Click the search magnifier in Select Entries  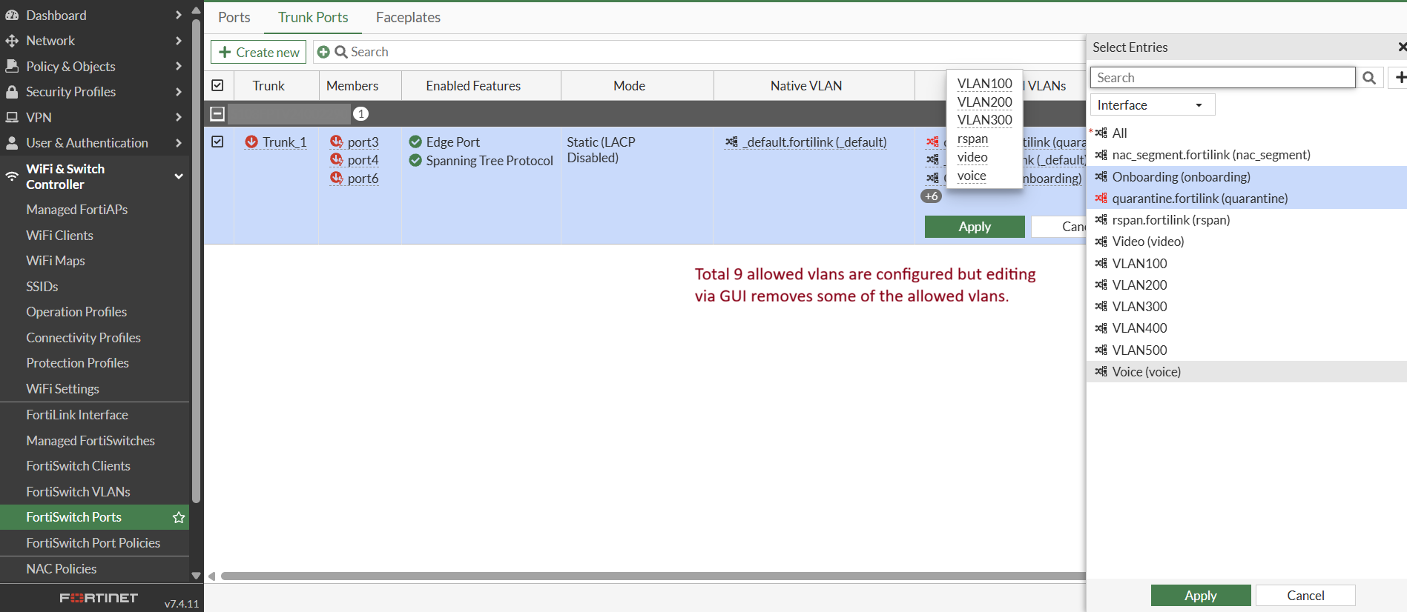[x=1369, y=78]
